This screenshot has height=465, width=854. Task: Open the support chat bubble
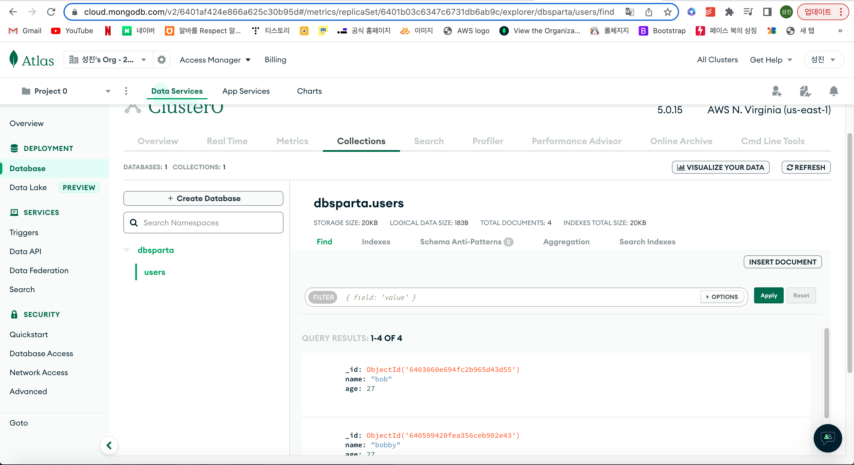point(828,438)
